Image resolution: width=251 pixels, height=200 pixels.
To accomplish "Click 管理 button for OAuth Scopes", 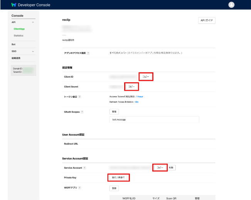I will tap(114, 112).
